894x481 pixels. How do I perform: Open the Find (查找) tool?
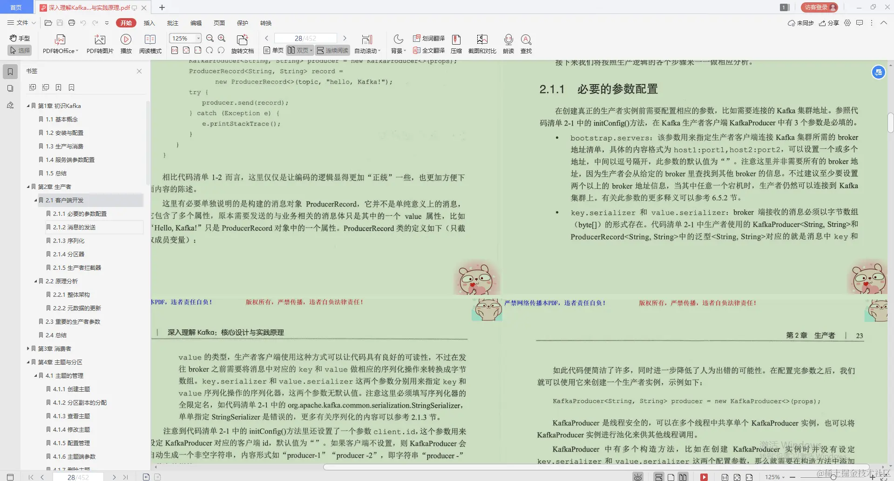(526, 43)
